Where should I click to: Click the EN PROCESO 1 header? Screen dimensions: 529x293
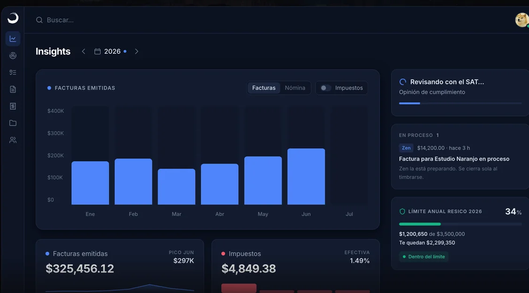[x=419, y=135]
